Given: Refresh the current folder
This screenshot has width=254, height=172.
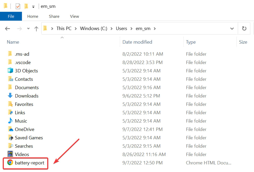Looking at the screenshot, I should coord(244,28).
